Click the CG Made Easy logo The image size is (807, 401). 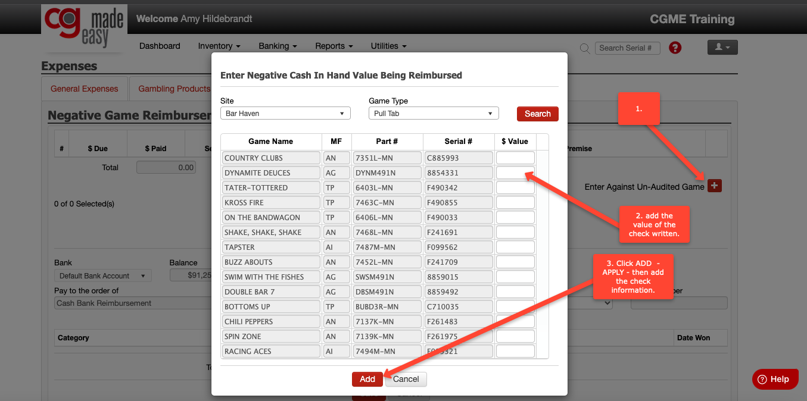click(83, 27)
